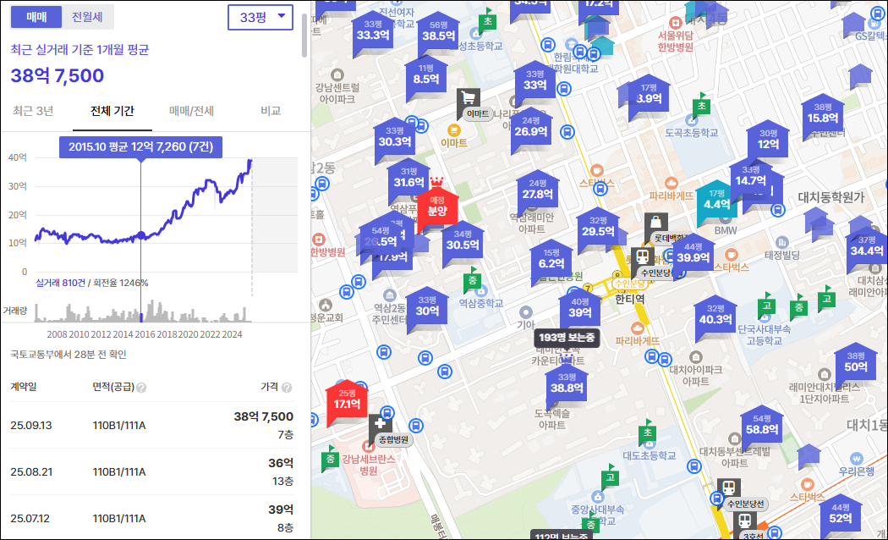Select the 수인분당선 station icon at bottom

pos(728,488)
